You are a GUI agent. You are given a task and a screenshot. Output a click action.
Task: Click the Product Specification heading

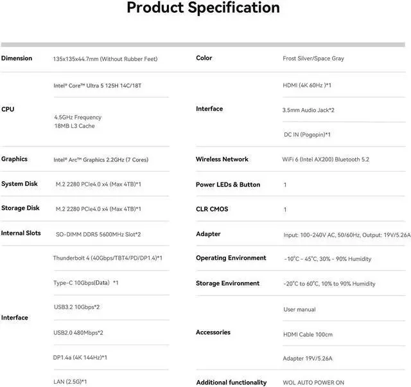point(203,7)
